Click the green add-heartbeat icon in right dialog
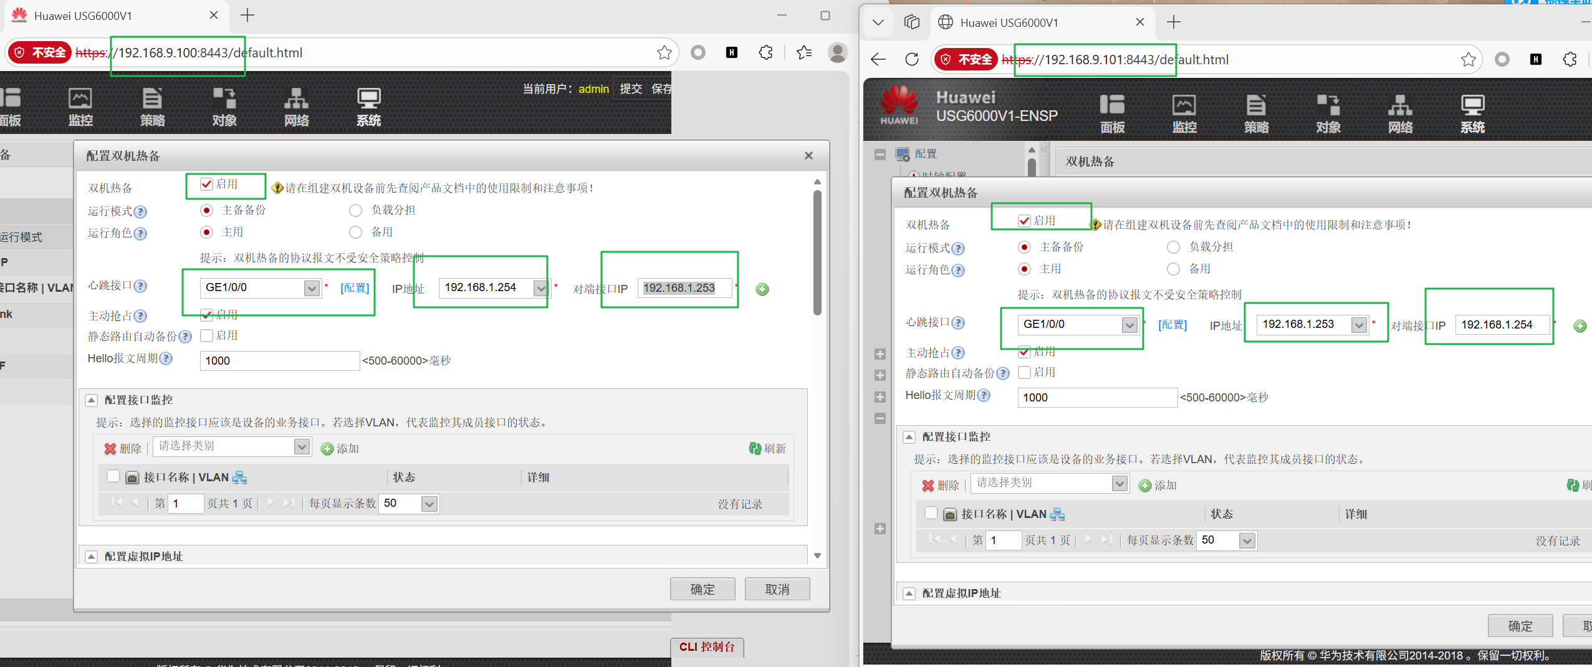This screenshot has height=667, width=1592. pyautogui.click(x=1580, y=326)
